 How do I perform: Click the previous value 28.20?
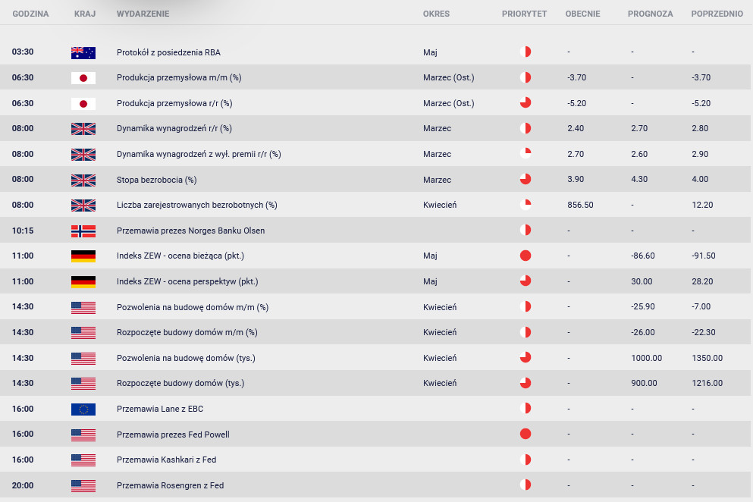702,281
